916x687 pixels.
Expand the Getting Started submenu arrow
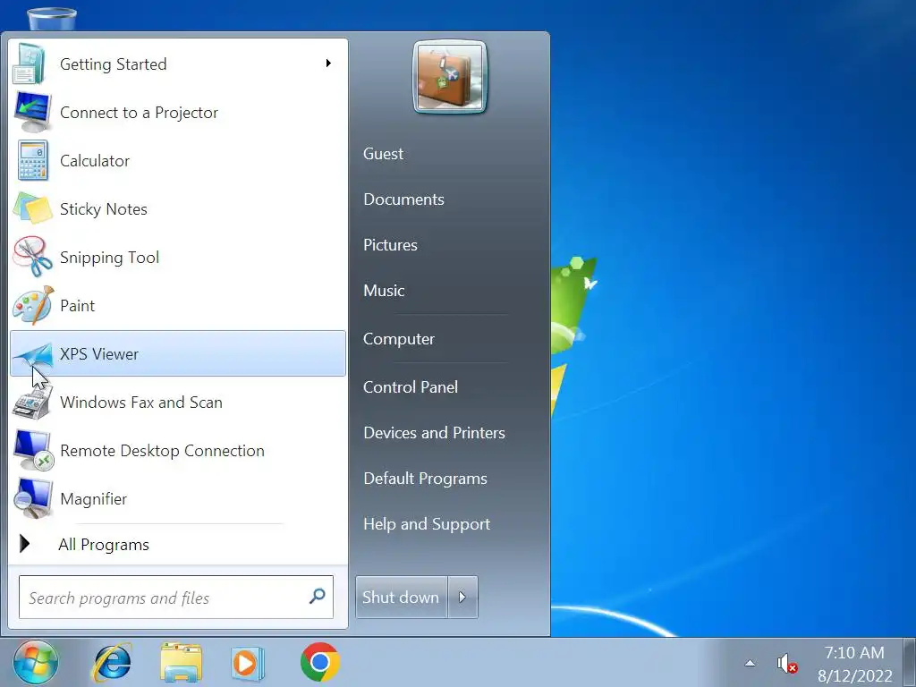(x=328, y=64)
